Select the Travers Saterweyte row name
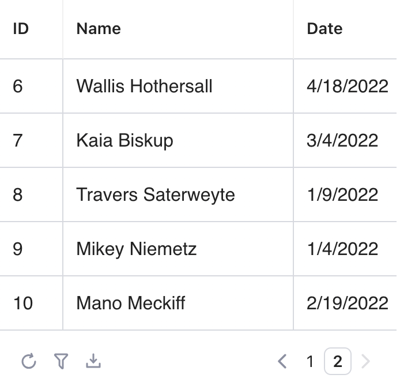Screen dimensions: 400x382 tap(156, 194)
